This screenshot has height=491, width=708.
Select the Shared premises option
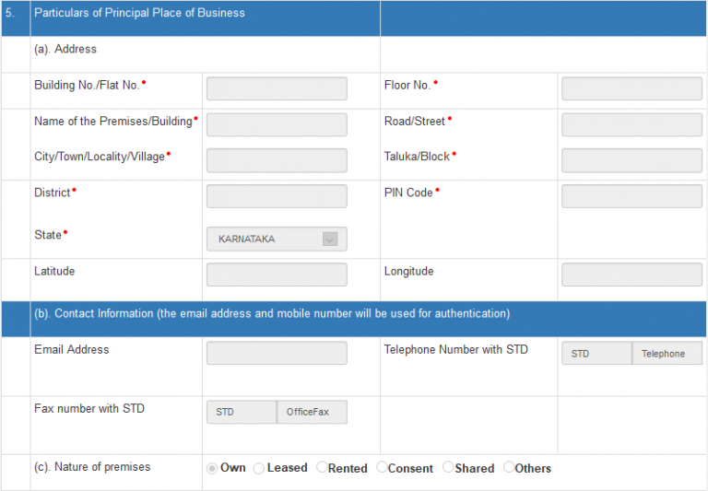click(448, 467)
